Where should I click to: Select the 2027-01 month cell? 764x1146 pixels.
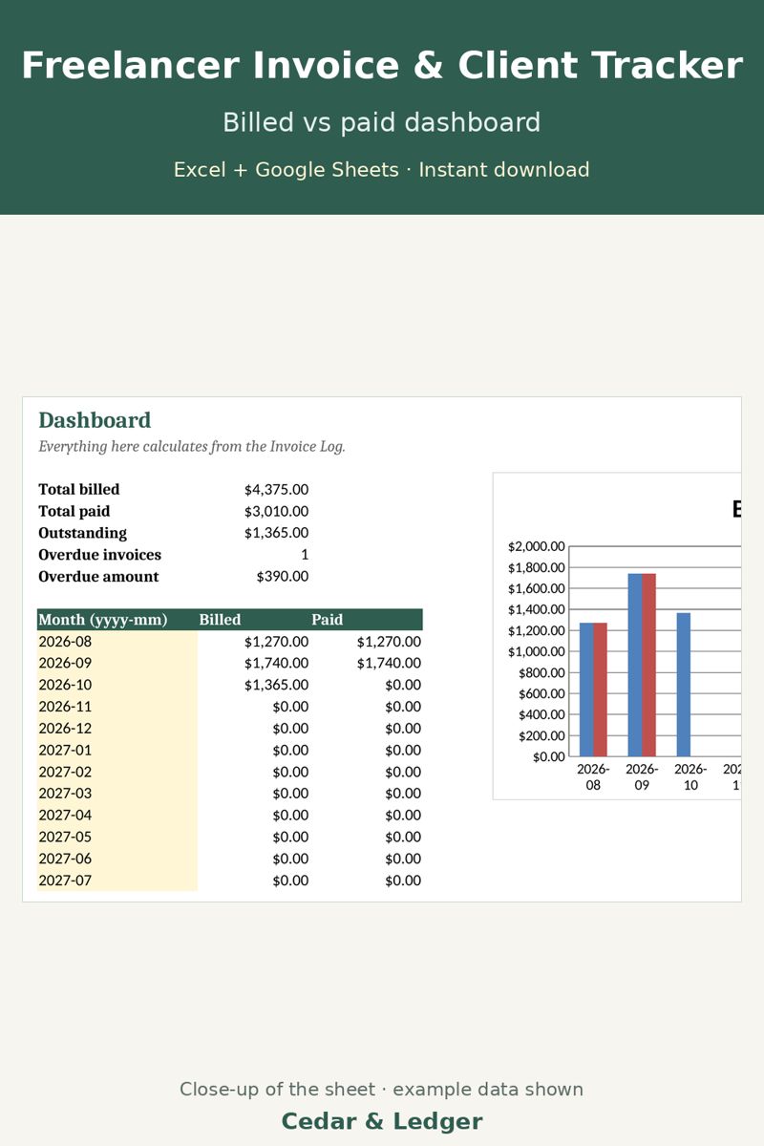tap(117, 751)
